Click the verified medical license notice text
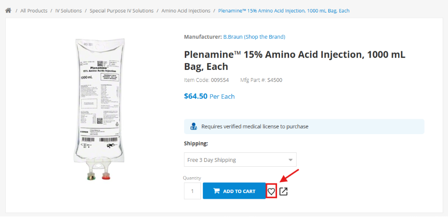The width and height of the screenshot is (448, 217). pos(255,127)
